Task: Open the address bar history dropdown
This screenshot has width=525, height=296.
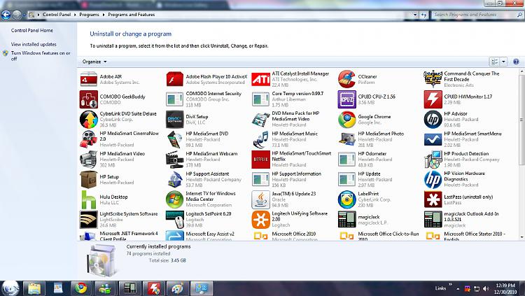Action: coord(415,15)
